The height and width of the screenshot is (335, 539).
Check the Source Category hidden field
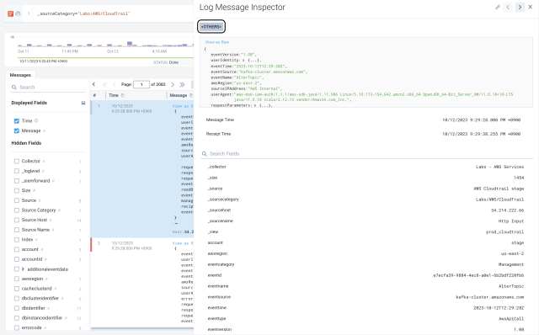[17, 210]
